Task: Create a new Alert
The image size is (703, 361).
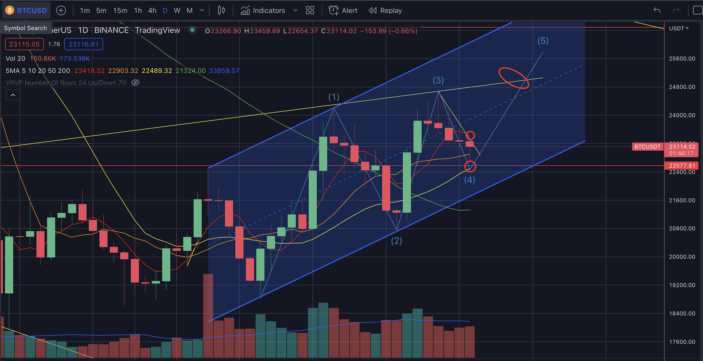Action: [x=343, y=10]
